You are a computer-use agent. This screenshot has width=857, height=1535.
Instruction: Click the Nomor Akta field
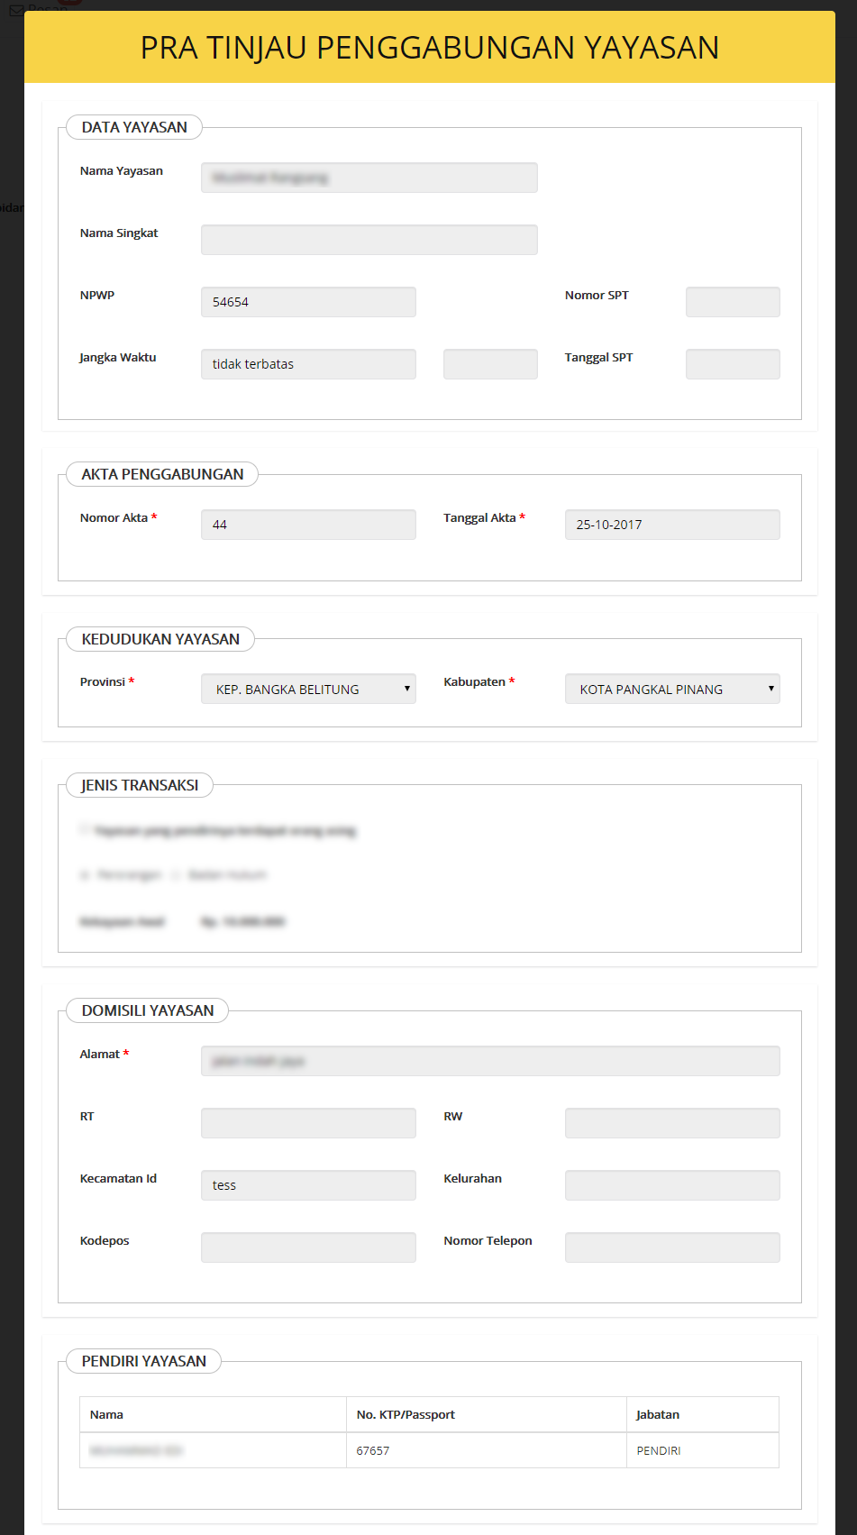(308, 525)
